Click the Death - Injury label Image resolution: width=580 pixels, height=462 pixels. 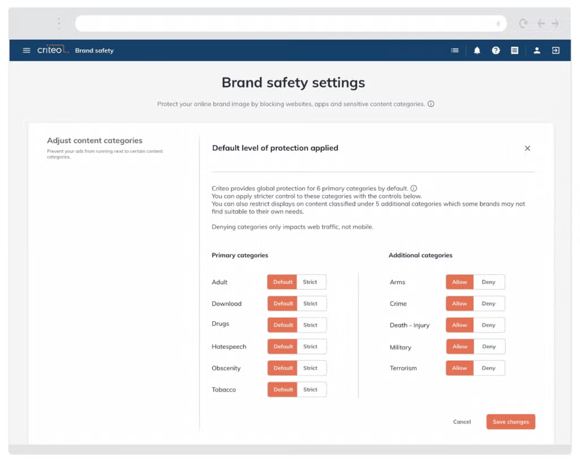[x=410, y=325]
